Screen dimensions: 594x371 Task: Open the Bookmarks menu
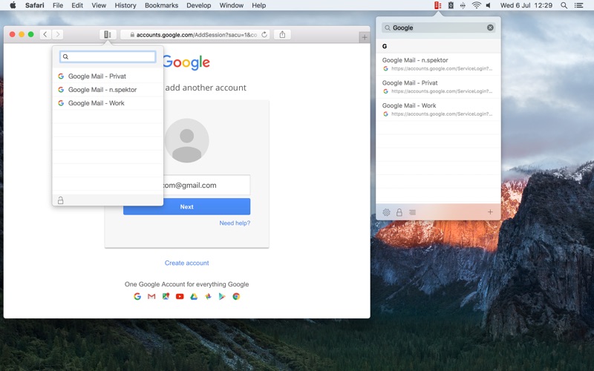point(161,5)
